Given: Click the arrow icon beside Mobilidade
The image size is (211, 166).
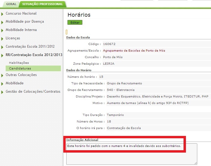Looking at the screenshot, I should (x=2, y=83).
